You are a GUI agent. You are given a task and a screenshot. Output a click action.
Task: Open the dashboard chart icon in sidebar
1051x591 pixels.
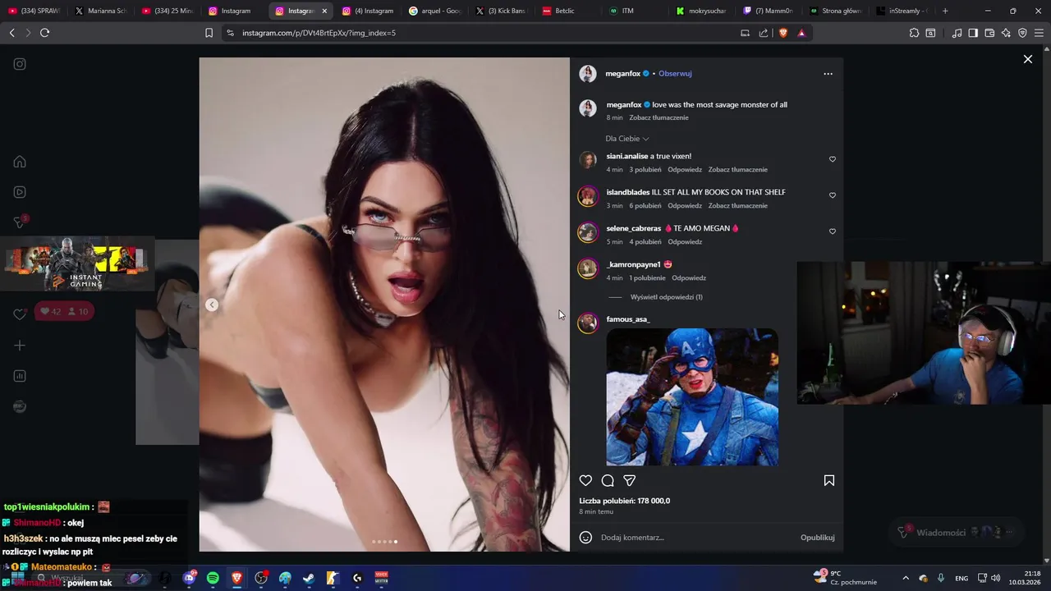20,376
